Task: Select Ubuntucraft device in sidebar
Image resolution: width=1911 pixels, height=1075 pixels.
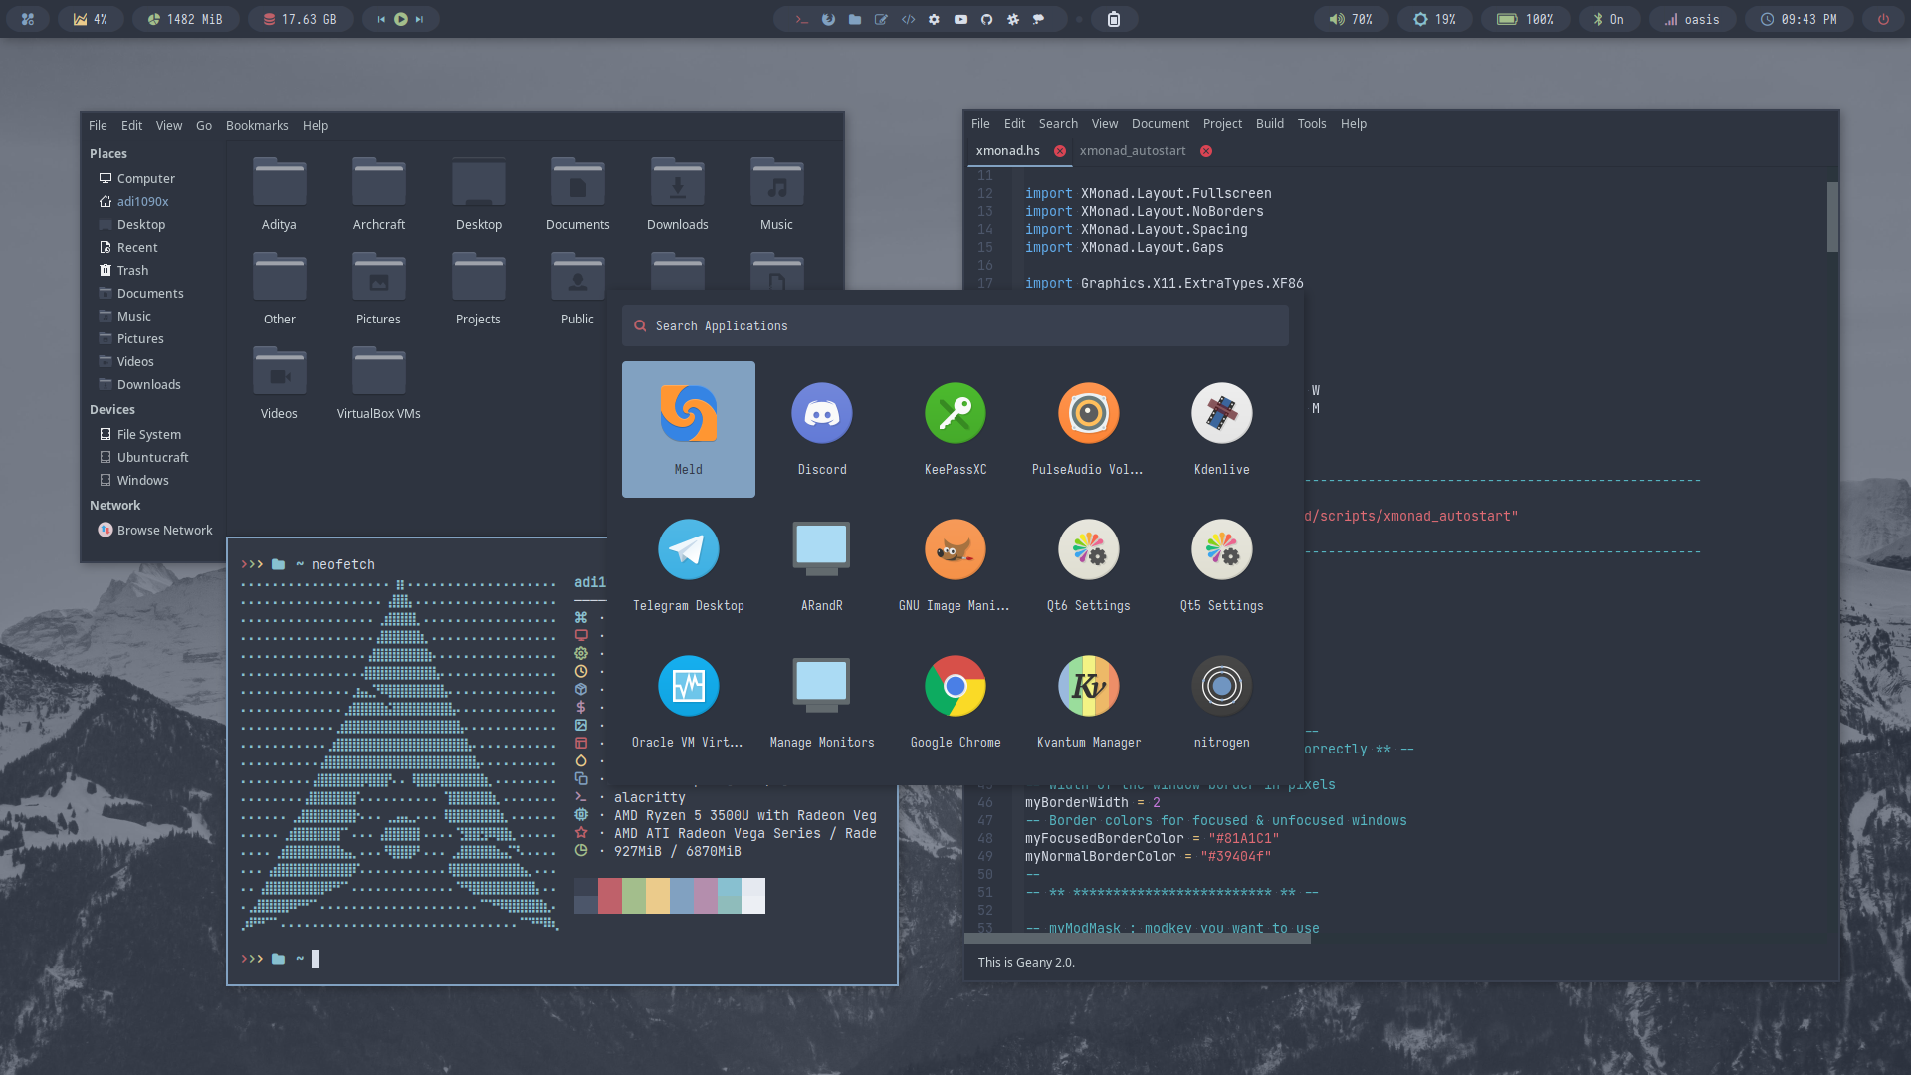Action: coord(152,458)
